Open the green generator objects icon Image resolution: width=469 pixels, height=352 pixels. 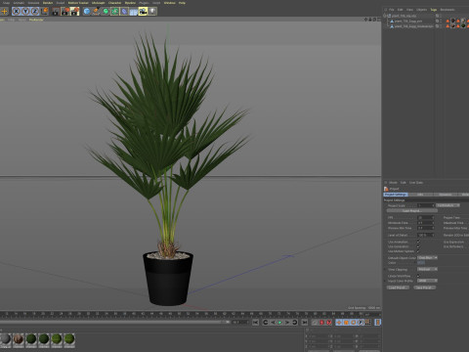point(106,12)
